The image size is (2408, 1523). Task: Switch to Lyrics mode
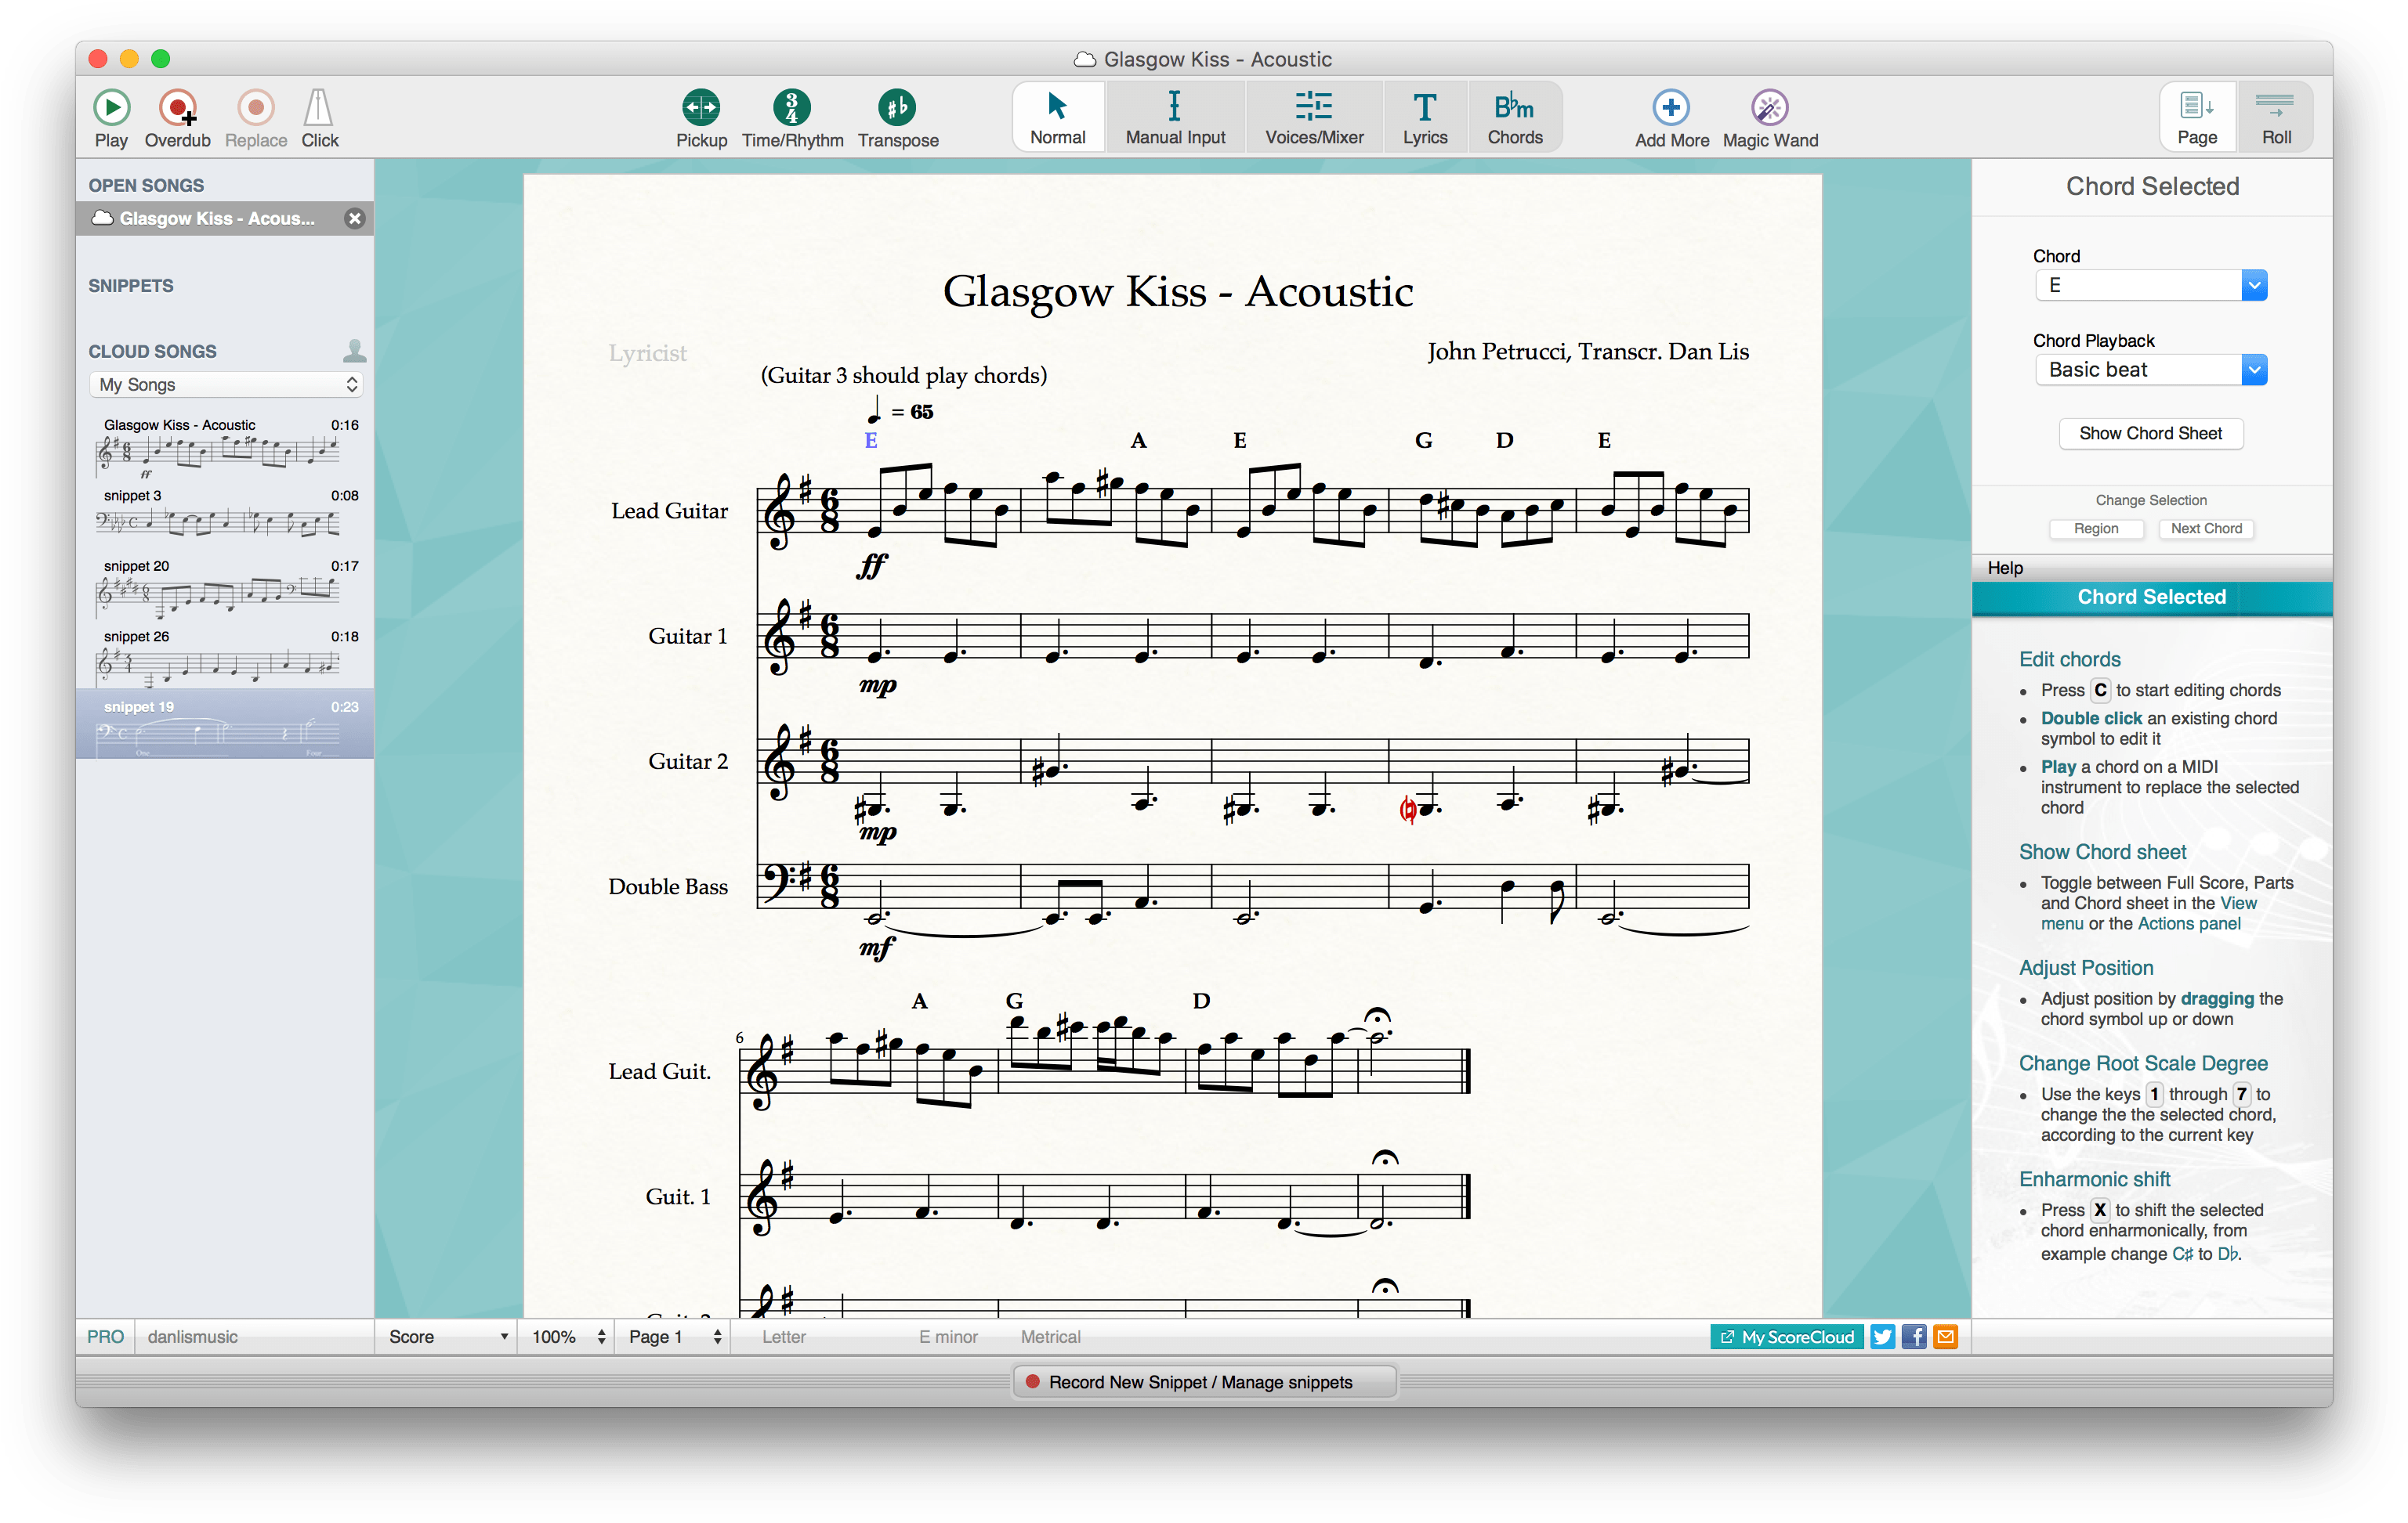(x=1425, y=118)
